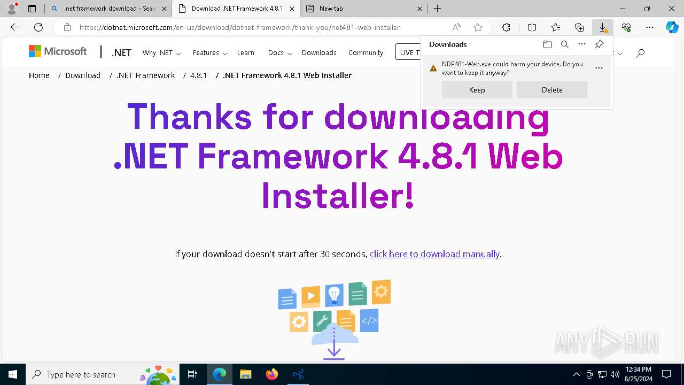Open more options in Downloads panel header
The width and height of the screenshot is (684, 385).
click(582, 44)
